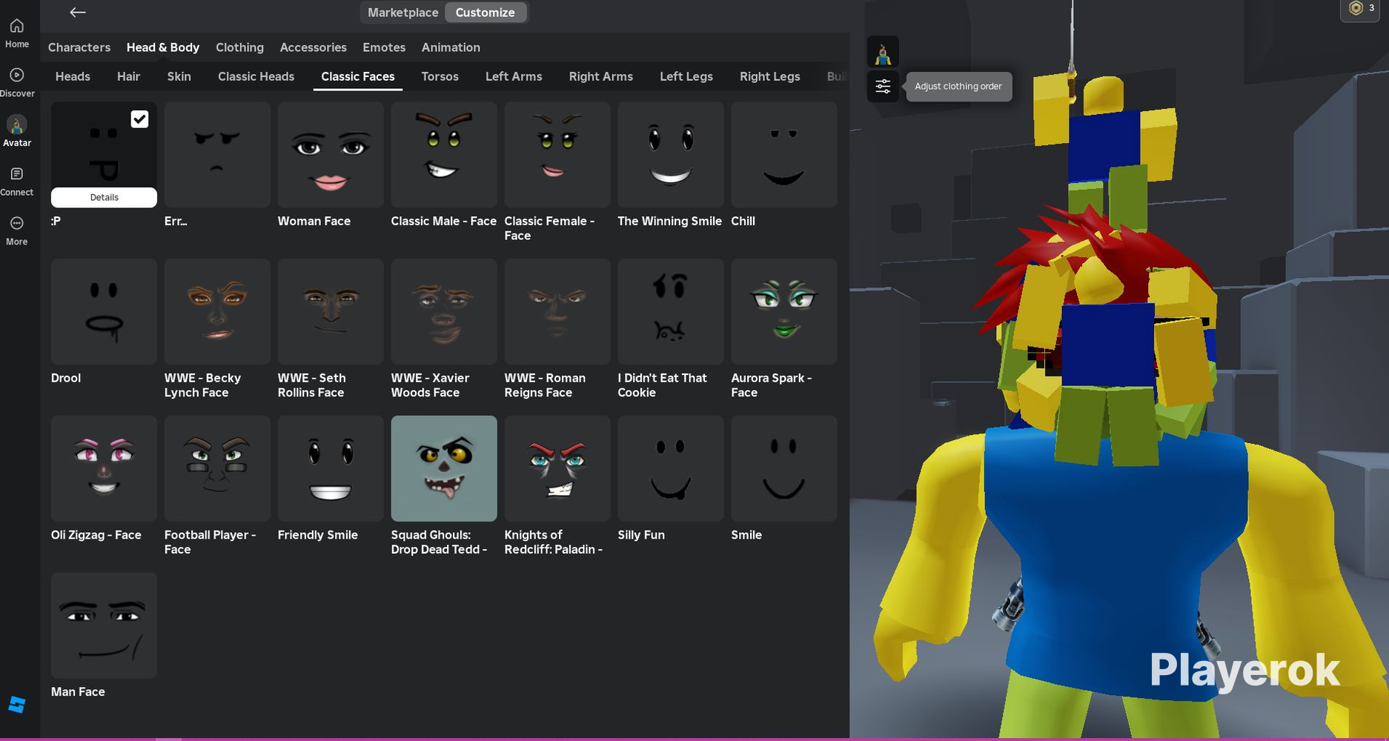This screenshot has height=741, width=1389.
Task: Open the Robux balance icon
Action: (1356, 8)
